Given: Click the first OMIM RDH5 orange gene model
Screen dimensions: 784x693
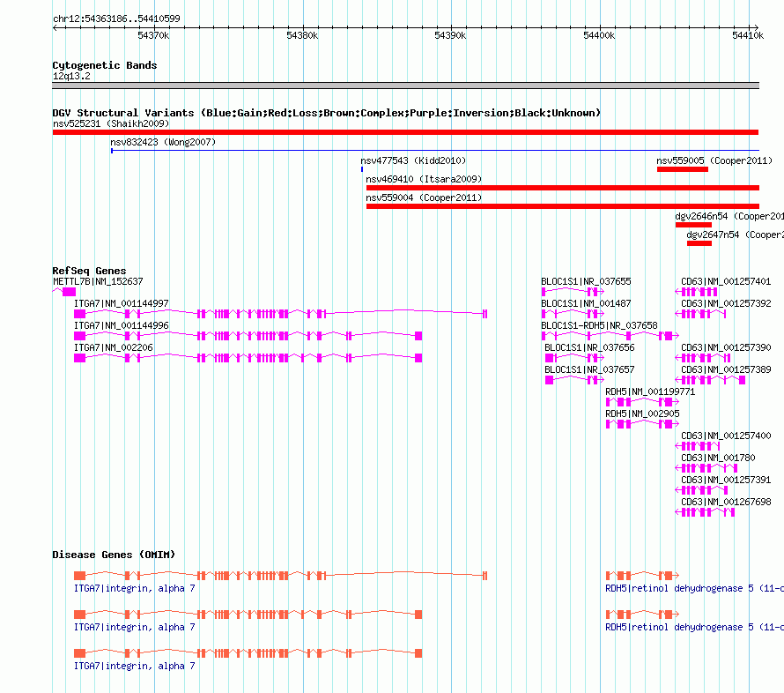Looking at the screenshot, I should point(642,576).
